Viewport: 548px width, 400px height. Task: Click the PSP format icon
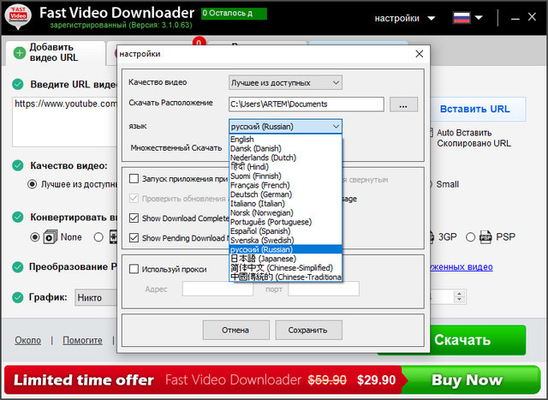pos(486,237)
